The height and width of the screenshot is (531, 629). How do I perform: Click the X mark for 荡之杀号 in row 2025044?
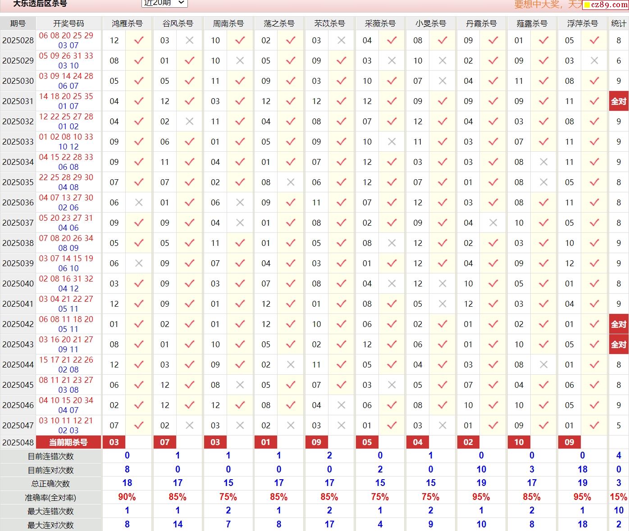[291, 364]
